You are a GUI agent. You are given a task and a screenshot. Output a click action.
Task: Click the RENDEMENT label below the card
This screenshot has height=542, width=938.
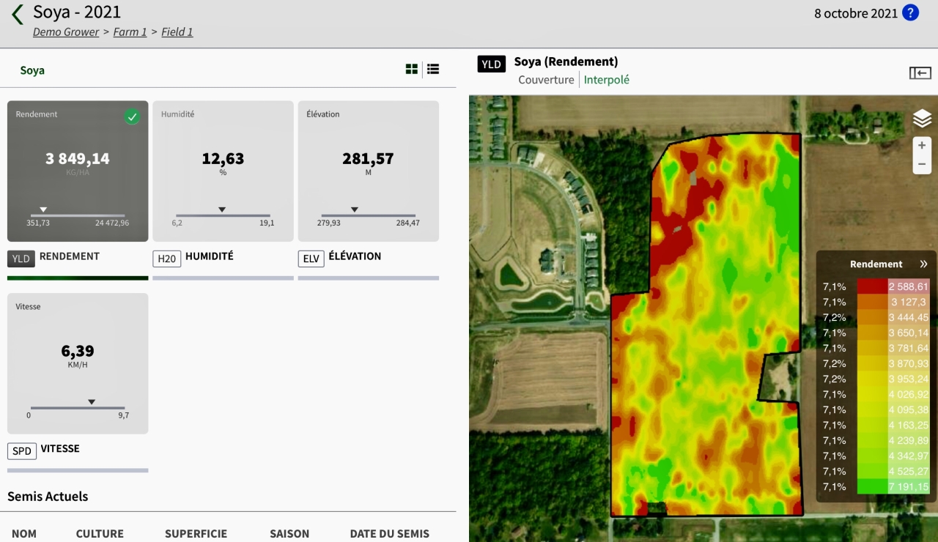pos(70,256)
